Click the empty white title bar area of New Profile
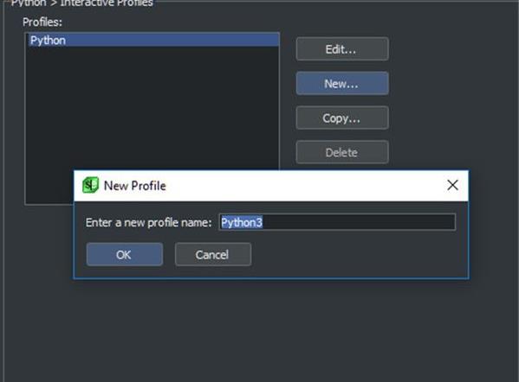The width and height of the screenshot is (519, 382). (304, 186)
